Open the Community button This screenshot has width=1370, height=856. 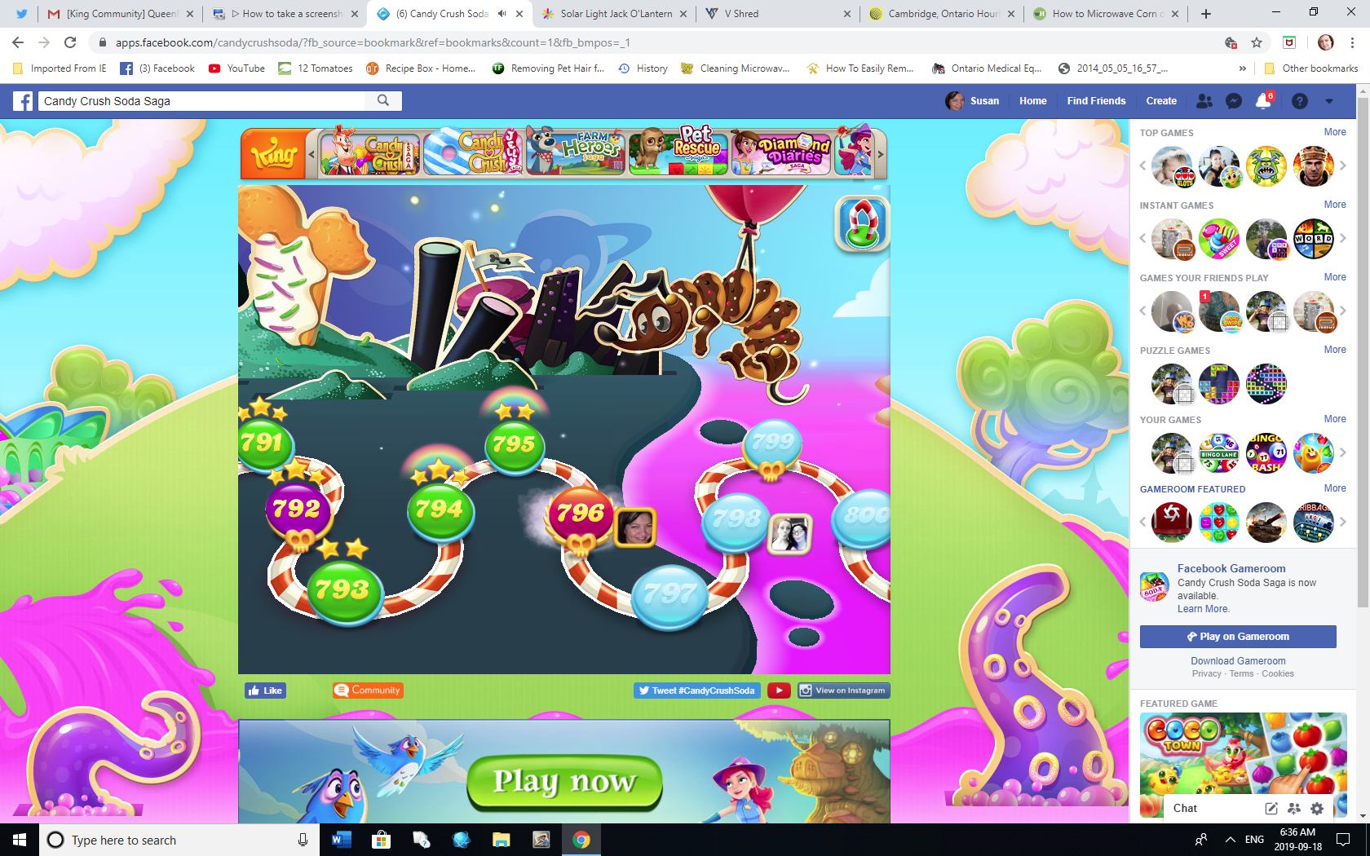368,691
